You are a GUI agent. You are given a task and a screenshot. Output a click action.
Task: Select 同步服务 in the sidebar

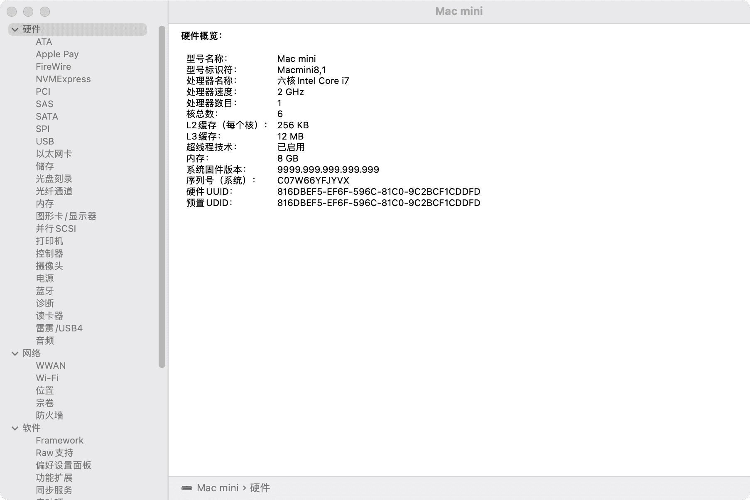(x=54, y=490)
